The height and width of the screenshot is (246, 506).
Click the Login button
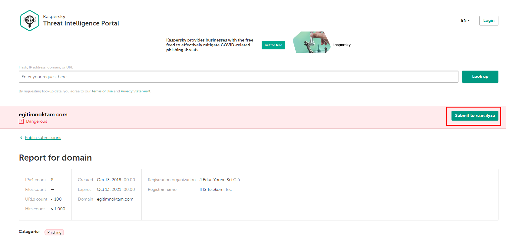pyautogui.click(x=489, y=21)
